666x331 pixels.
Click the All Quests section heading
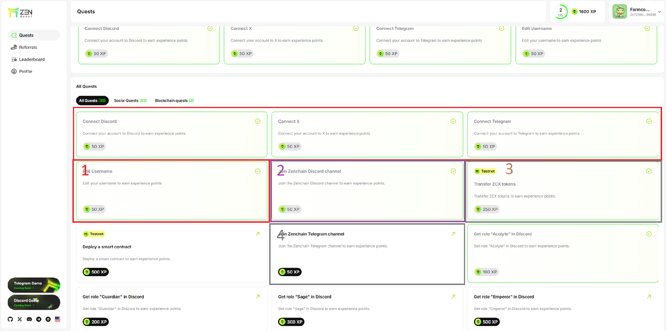87,87
